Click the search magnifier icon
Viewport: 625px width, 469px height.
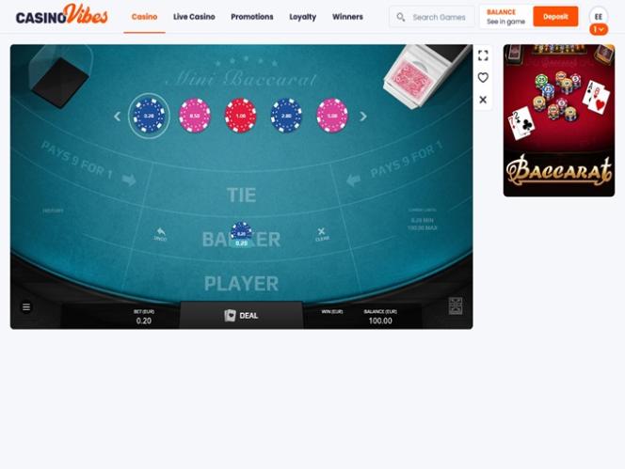point(401,17)
